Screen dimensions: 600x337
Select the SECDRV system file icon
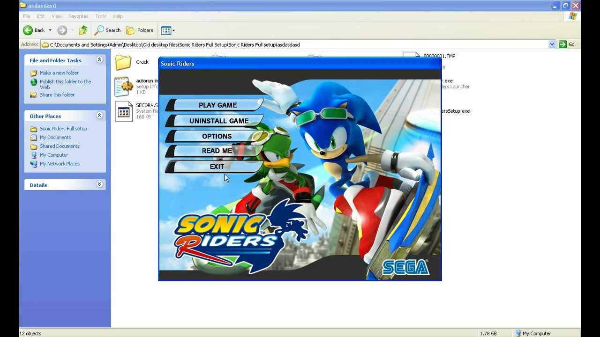(x=124, y=111)
